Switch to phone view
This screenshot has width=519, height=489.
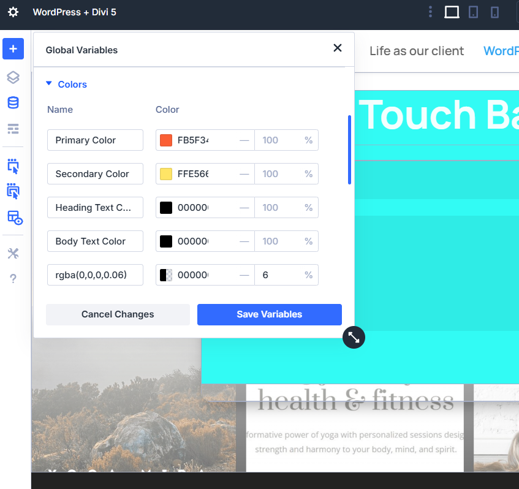[495, 12]
